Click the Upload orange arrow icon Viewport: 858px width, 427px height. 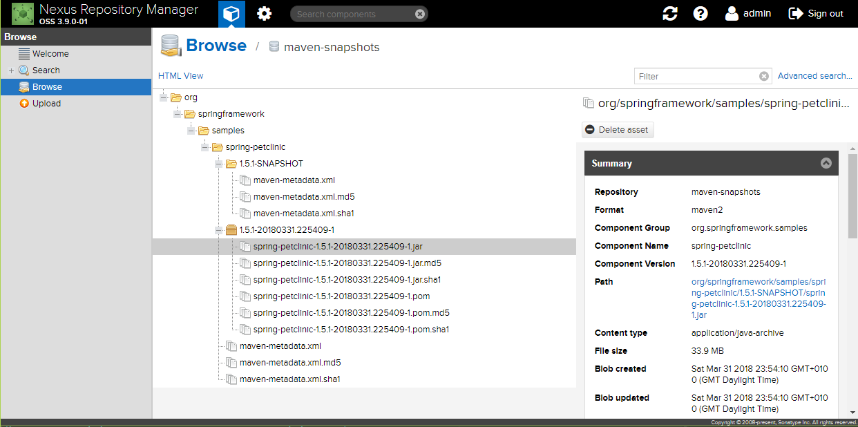point(24,103)
